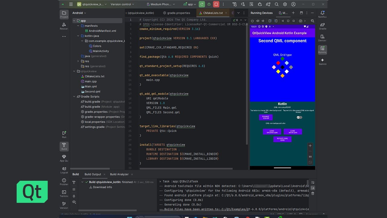Click the emulator Back navigation triangle
The width and height of the screenshot is (387, 218).
coord(283,21)
